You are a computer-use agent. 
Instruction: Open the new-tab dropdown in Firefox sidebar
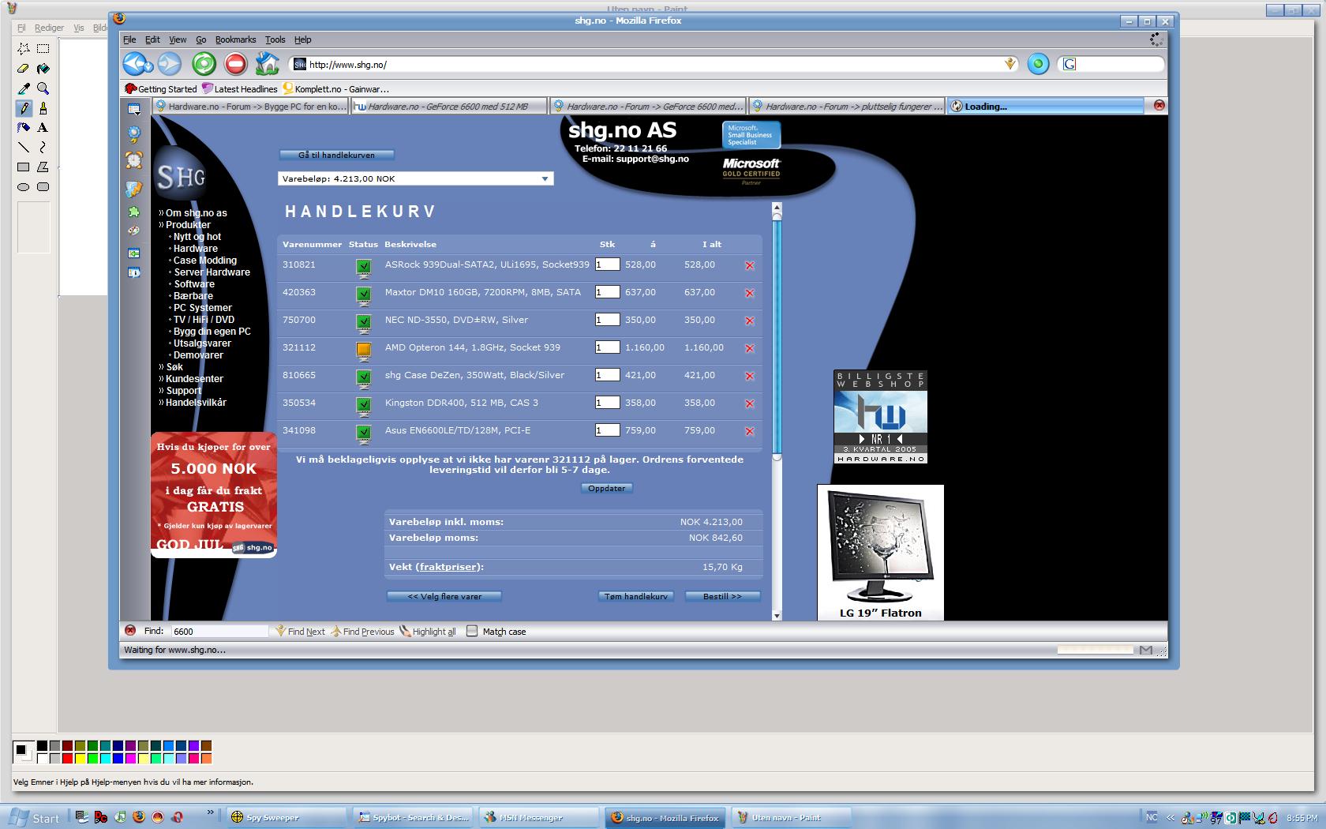(134, 109)
